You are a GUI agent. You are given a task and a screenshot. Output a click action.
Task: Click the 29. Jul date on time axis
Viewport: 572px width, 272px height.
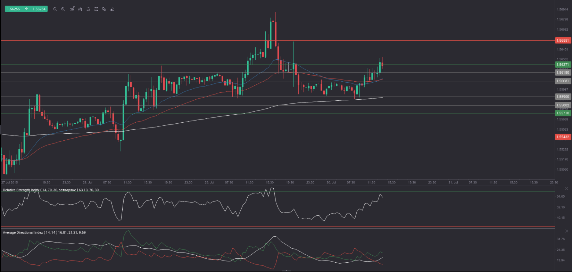click(x=209, y=182)
